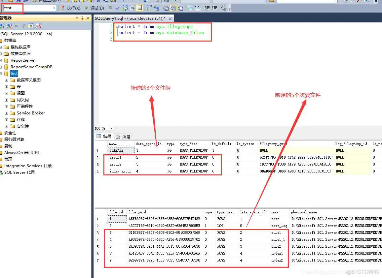Toggle SQLCMD mode on the toolbar

tap(132, 8)
